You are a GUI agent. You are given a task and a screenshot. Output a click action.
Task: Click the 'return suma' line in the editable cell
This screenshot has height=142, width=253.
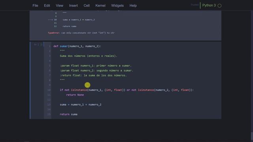pyautogui.click(x=68, y=114)
